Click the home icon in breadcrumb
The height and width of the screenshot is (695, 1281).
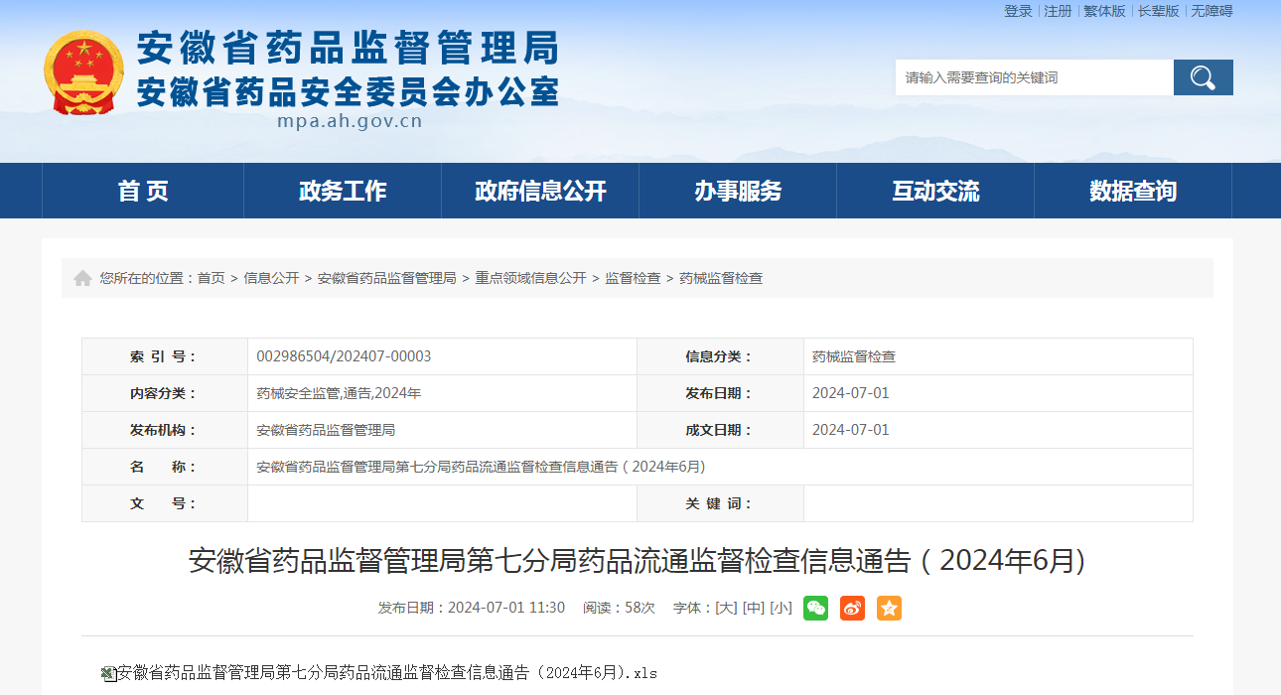[82, 278]
